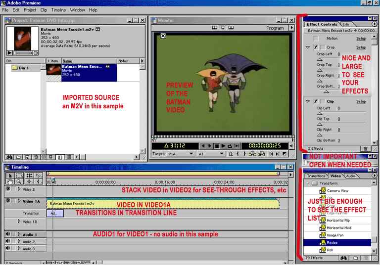
Task: Click the Extract button in Monitor
Action: click(261, 154)
